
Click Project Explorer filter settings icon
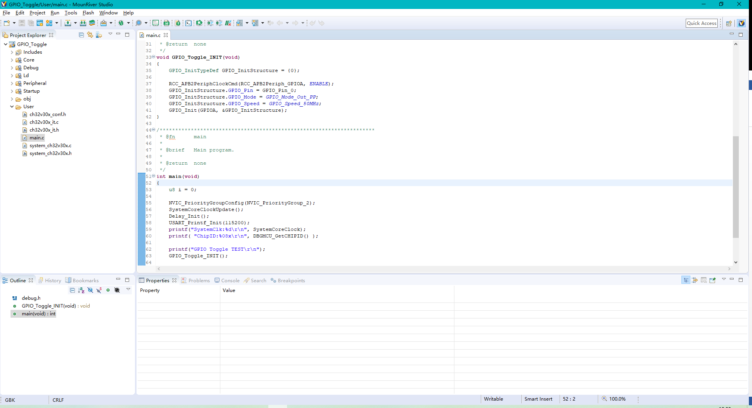pos(99,35)
